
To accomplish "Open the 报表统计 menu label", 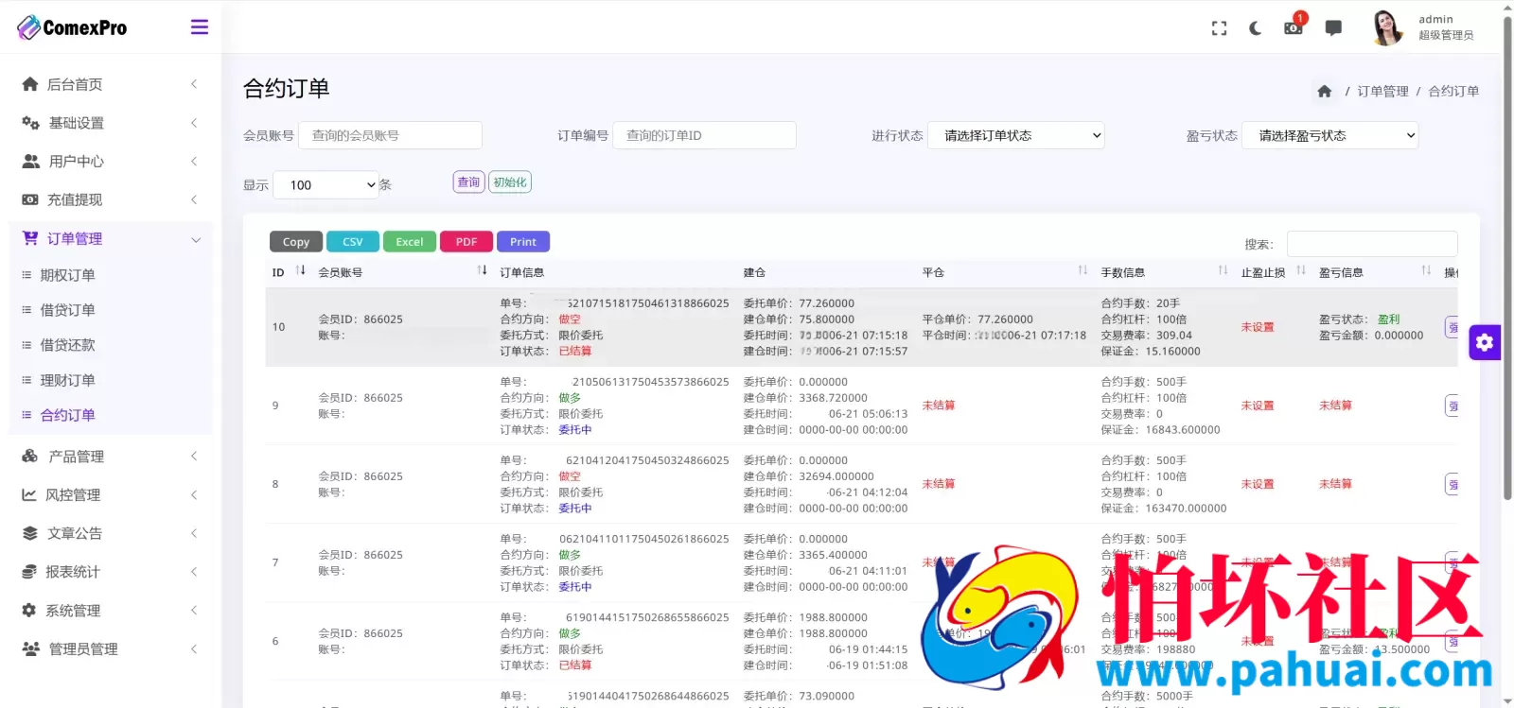I will click(x=73, y=572).
